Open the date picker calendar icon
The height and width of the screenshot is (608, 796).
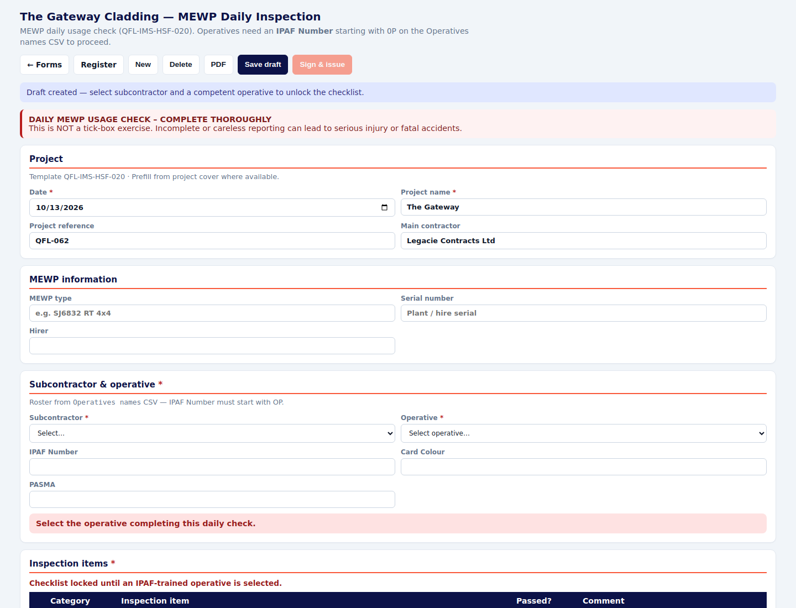(384, 208)
